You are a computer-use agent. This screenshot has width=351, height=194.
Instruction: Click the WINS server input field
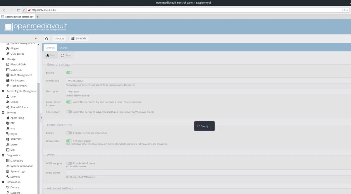pos(209,173)
